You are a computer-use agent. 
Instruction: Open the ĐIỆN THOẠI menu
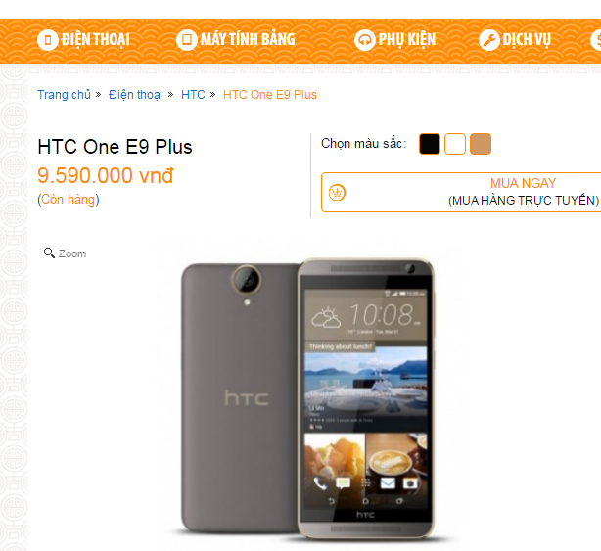pos(83,40)
